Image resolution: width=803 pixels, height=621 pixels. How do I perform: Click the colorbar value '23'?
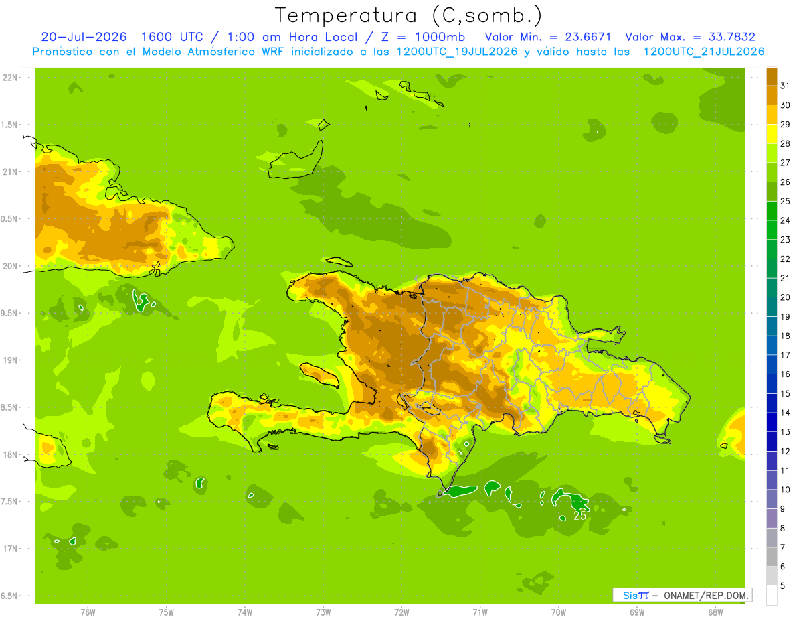tap(786, 239)
